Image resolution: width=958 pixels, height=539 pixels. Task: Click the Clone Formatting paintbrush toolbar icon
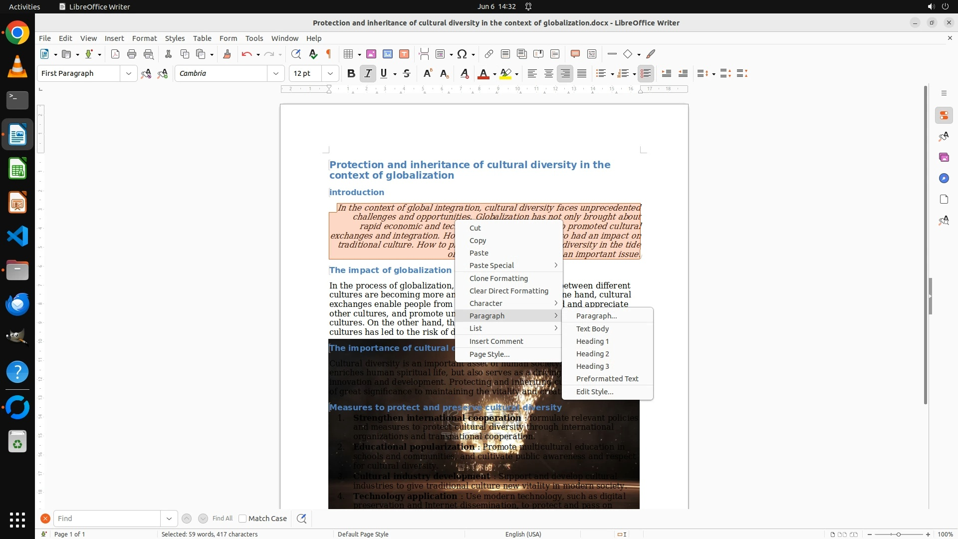pyautogui.click(x=227, y=54)
